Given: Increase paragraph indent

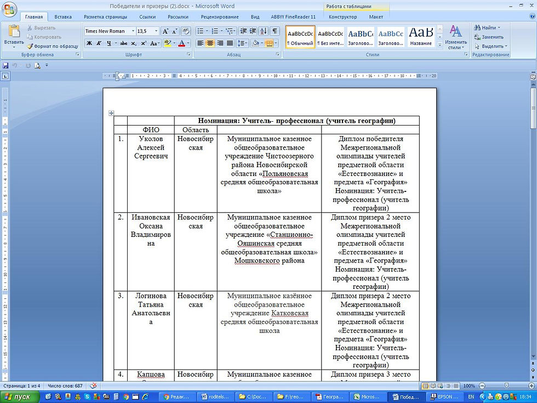Looking at the screenshot, I should [x=253, y=31].
